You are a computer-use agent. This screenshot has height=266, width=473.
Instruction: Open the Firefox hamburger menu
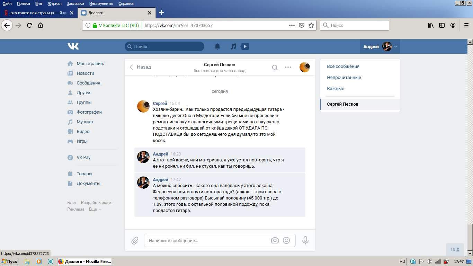coord(466,25)
